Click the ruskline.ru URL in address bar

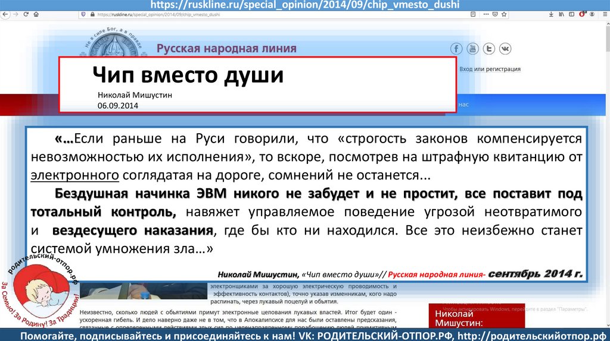[x=158, y=14]
